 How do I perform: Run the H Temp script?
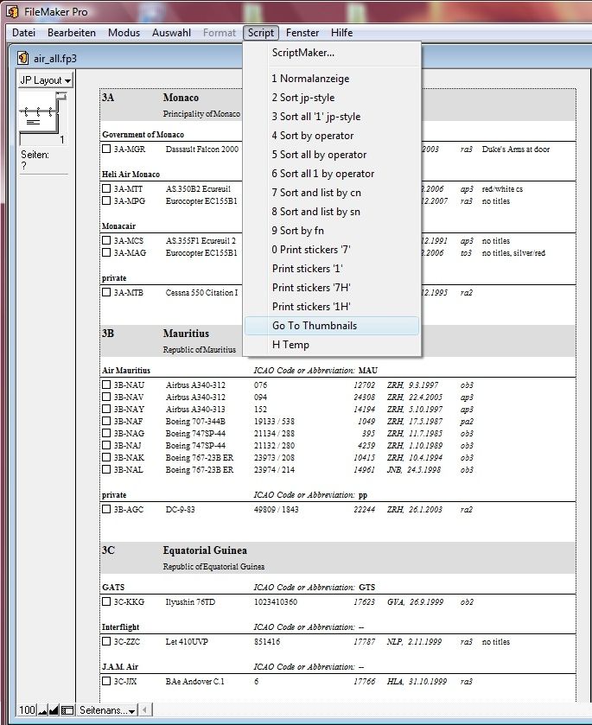coord(332,345)
